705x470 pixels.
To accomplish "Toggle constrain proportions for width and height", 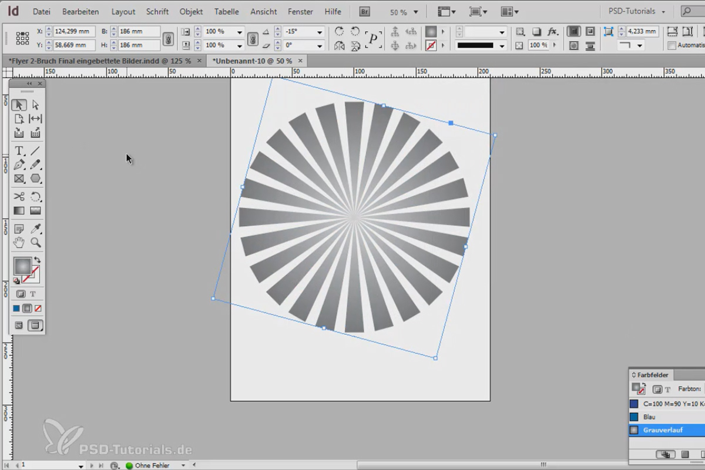I will click(x=169, y=39).
